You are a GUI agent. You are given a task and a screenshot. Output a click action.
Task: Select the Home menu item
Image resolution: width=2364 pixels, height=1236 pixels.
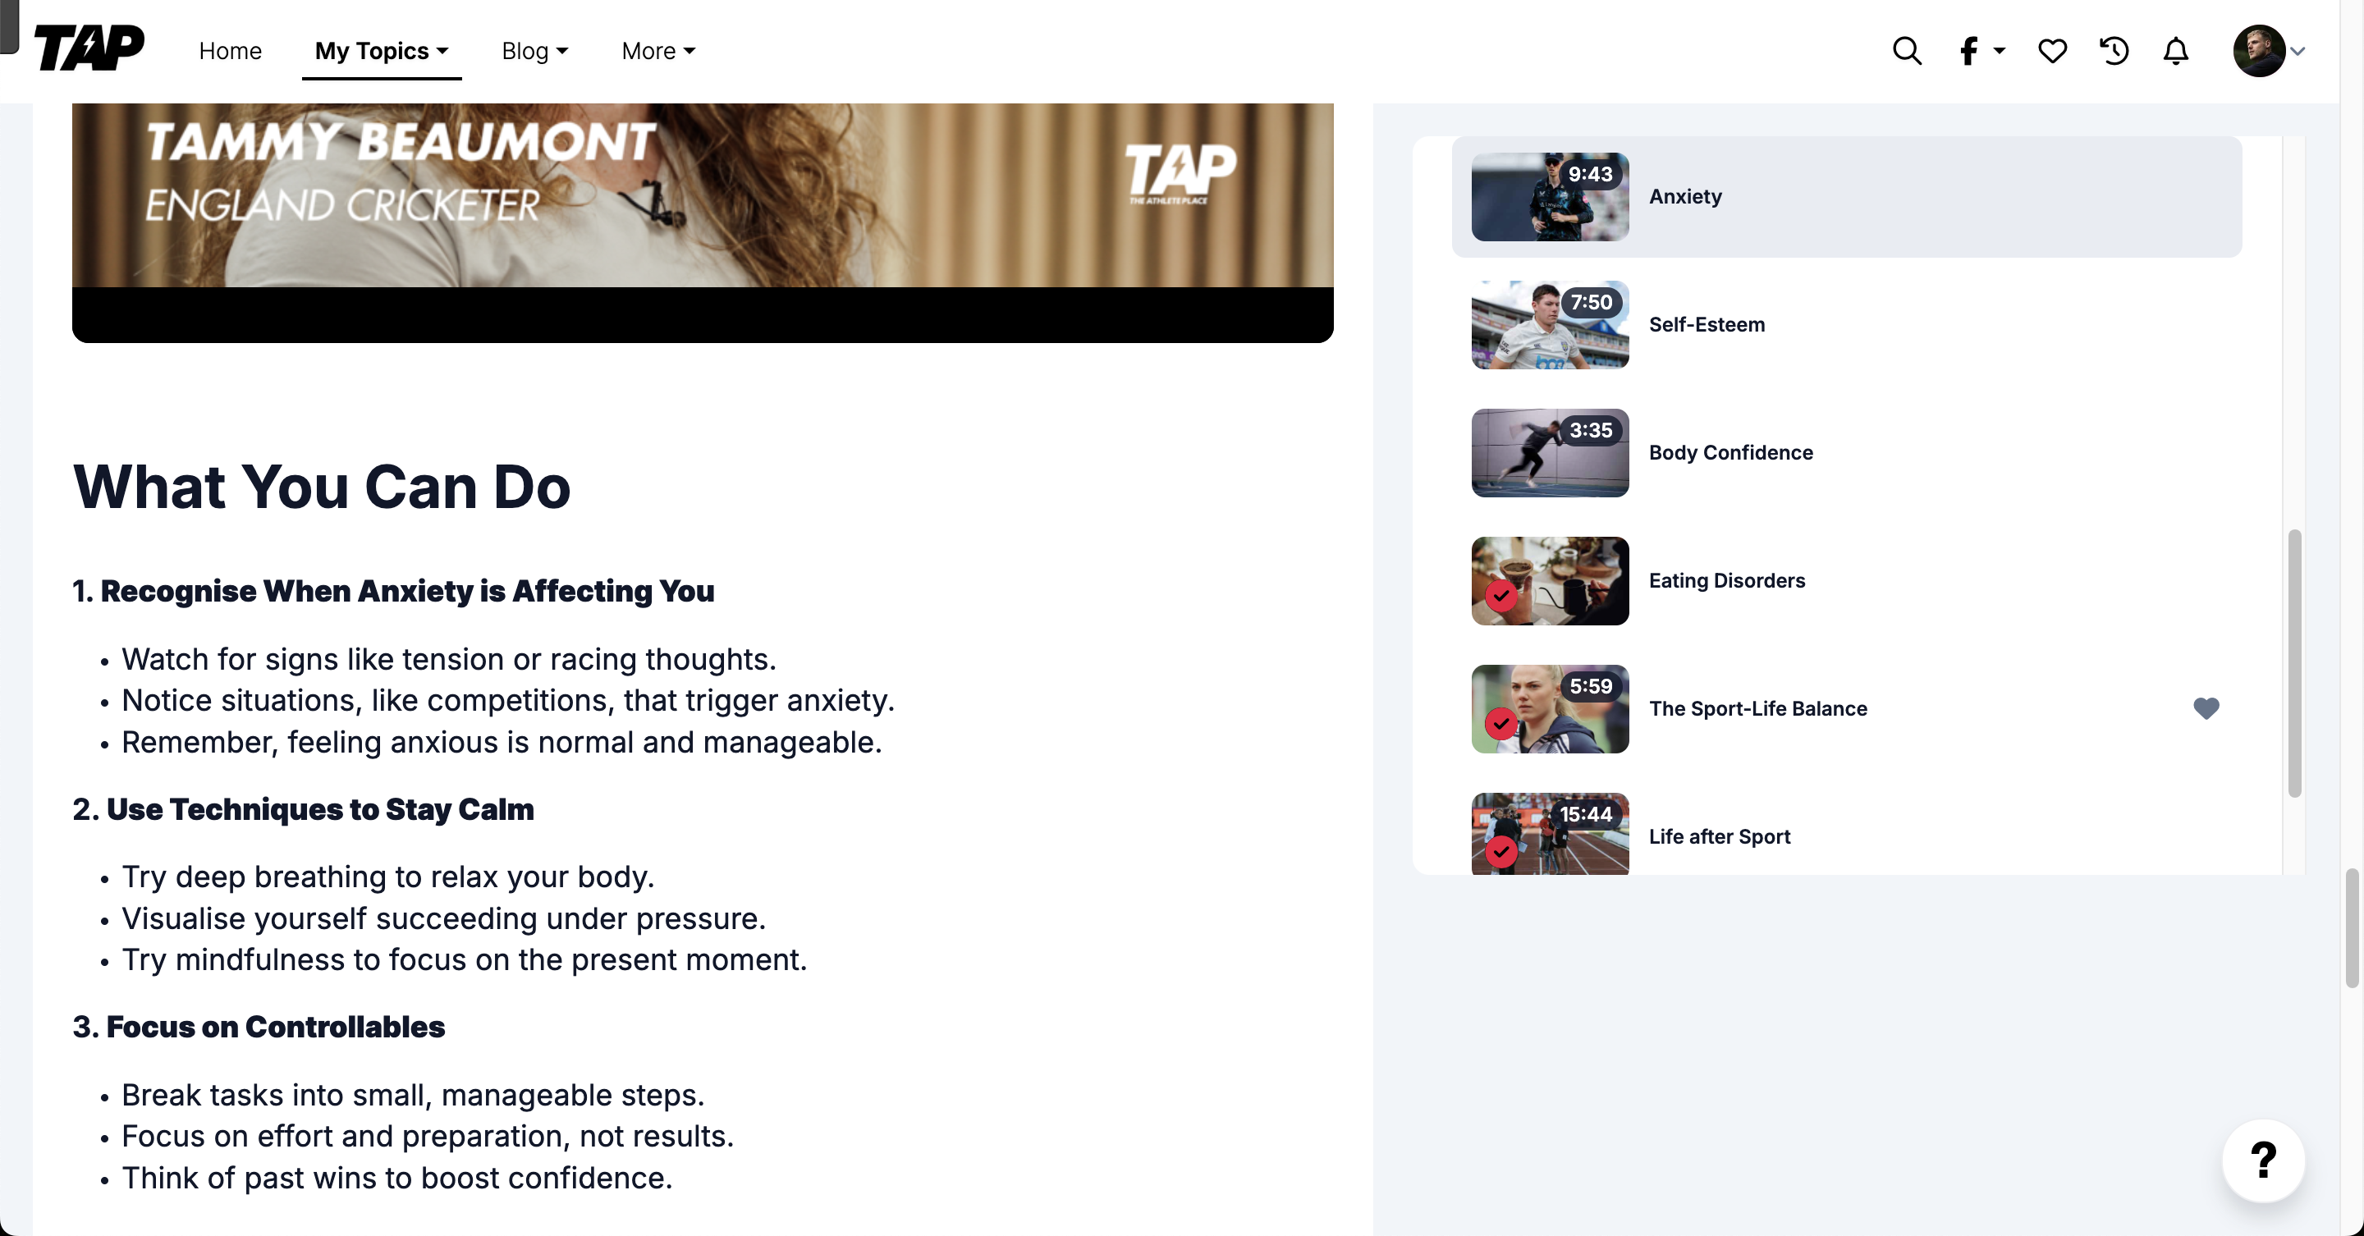coord(230,50)
